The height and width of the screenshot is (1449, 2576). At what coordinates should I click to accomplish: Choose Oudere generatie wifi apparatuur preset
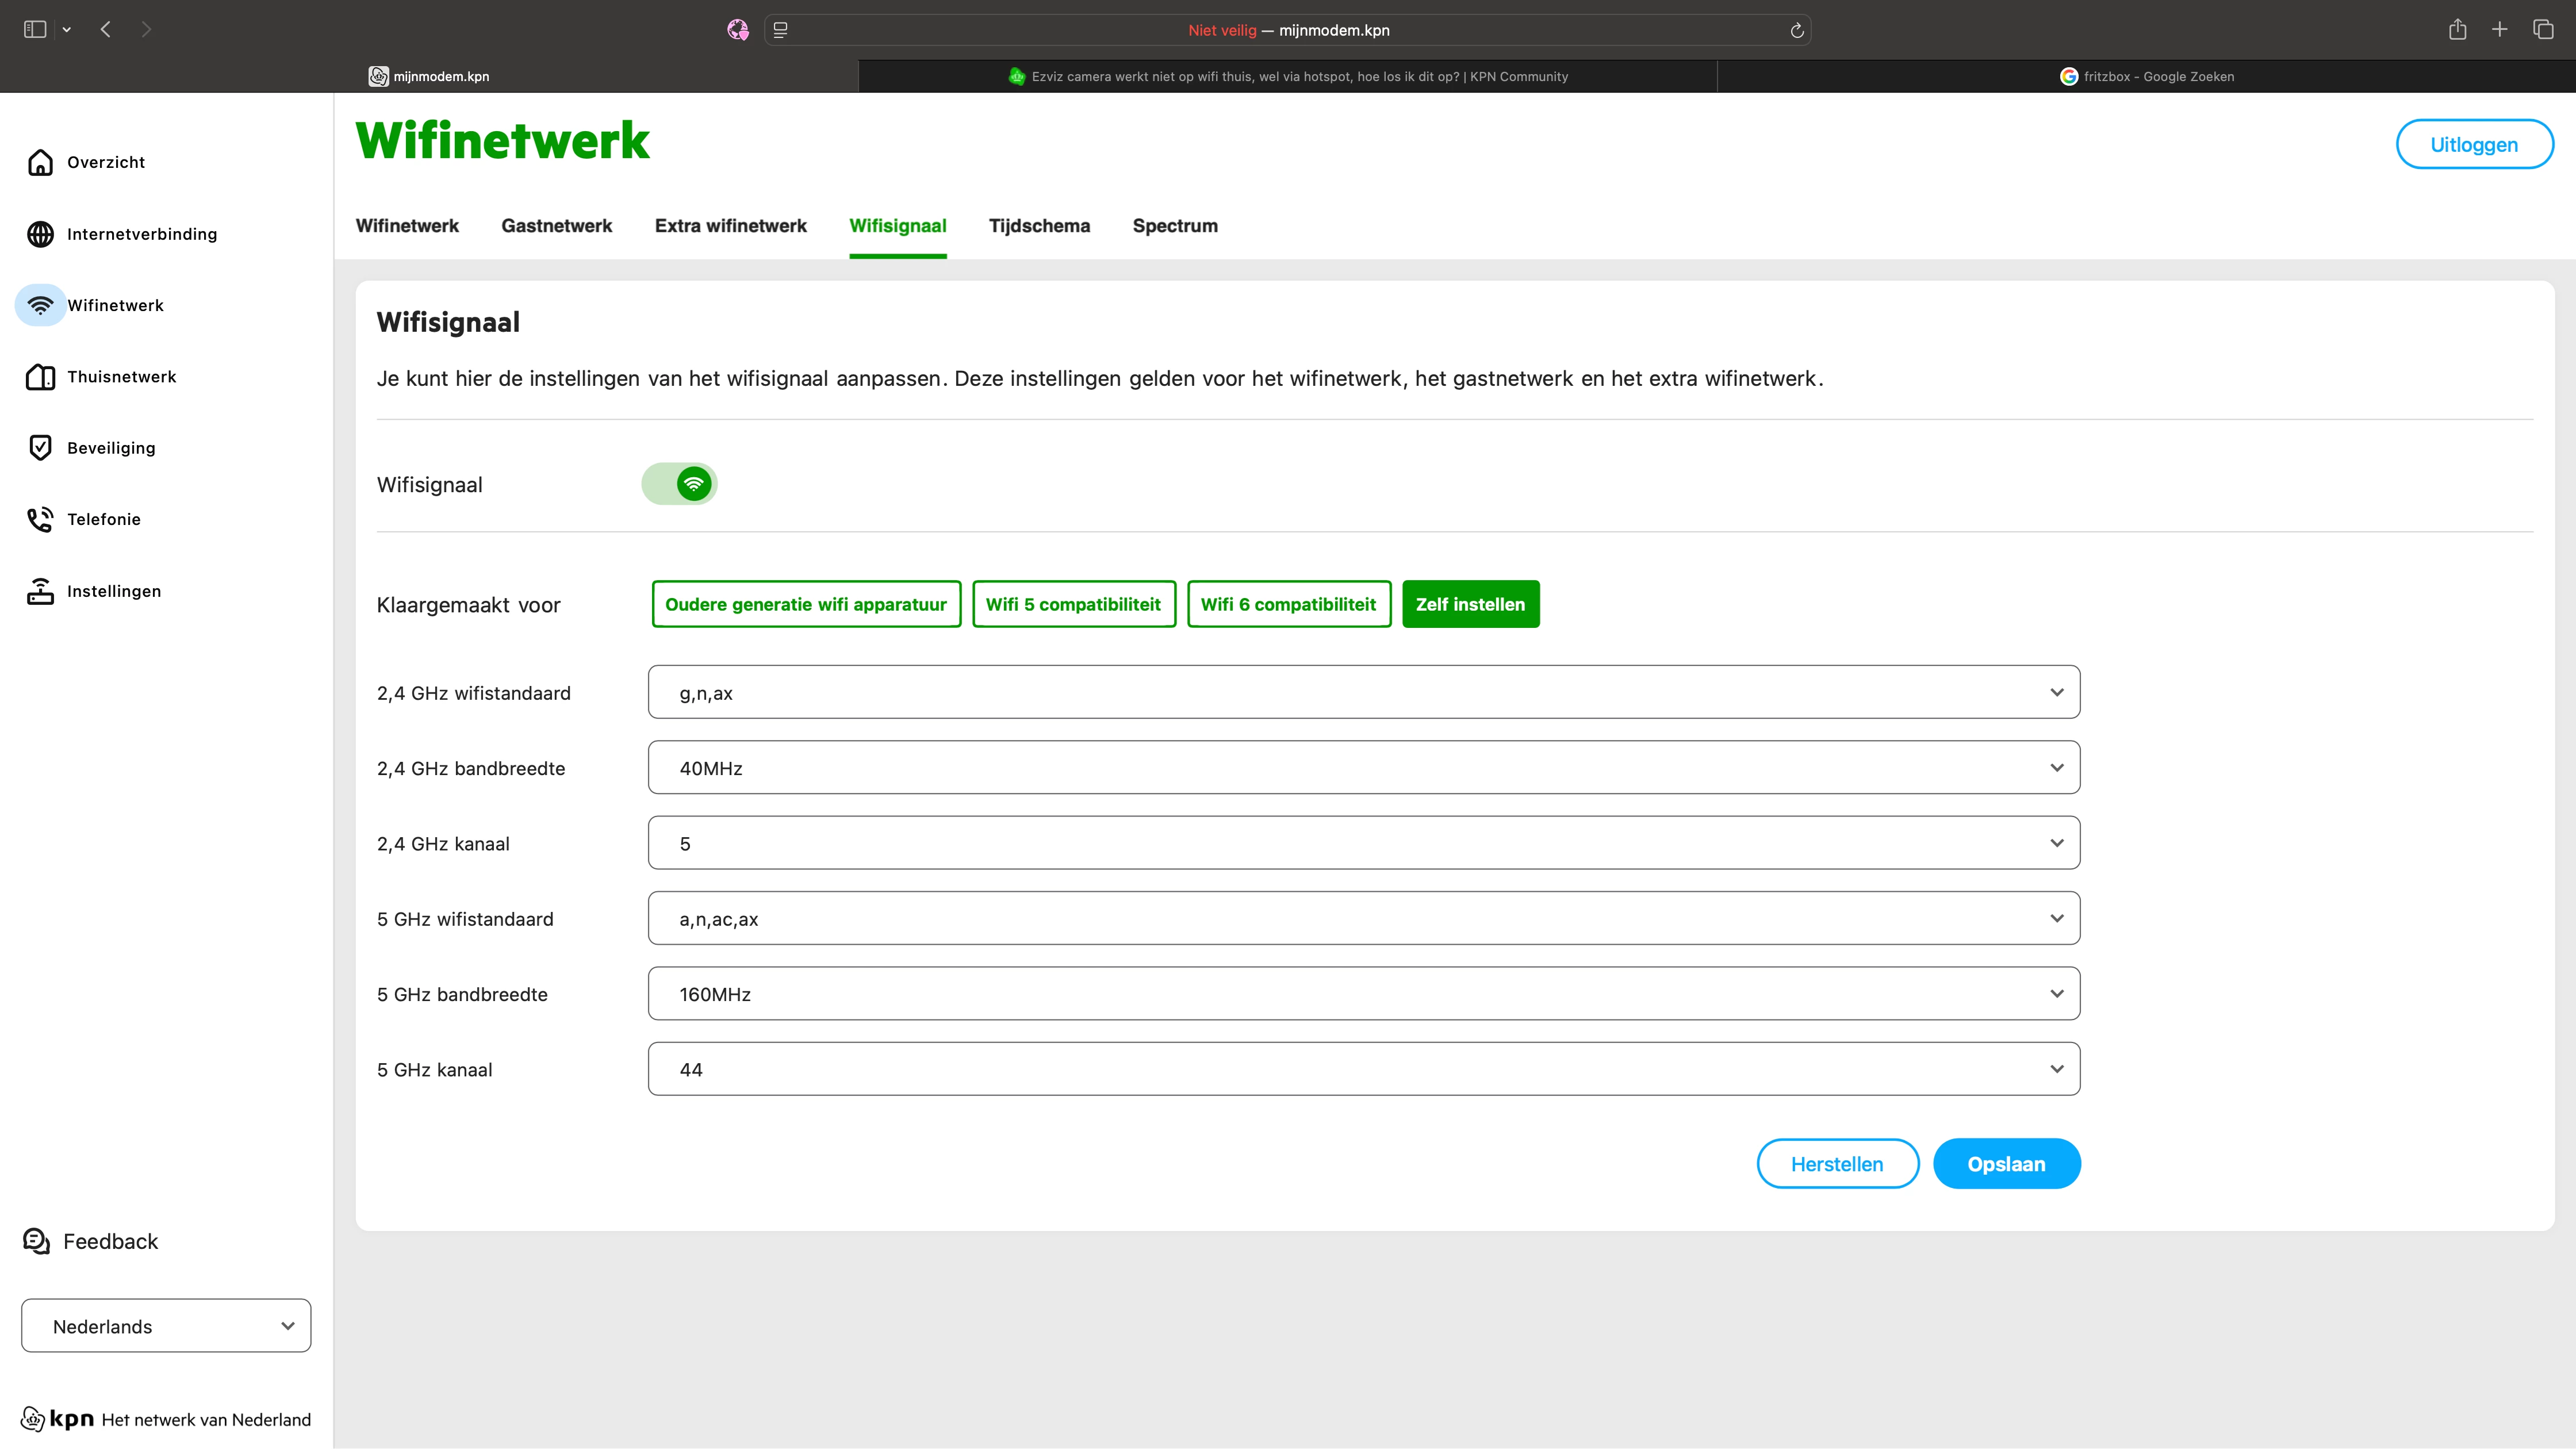[805, 604]
